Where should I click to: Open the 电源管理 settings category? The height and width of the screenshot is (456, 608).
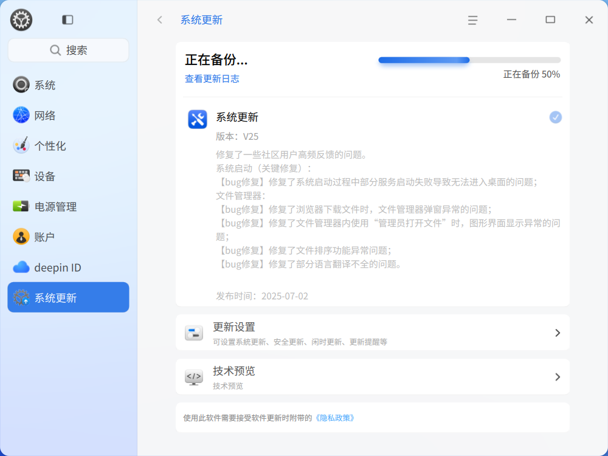[68, 207]
